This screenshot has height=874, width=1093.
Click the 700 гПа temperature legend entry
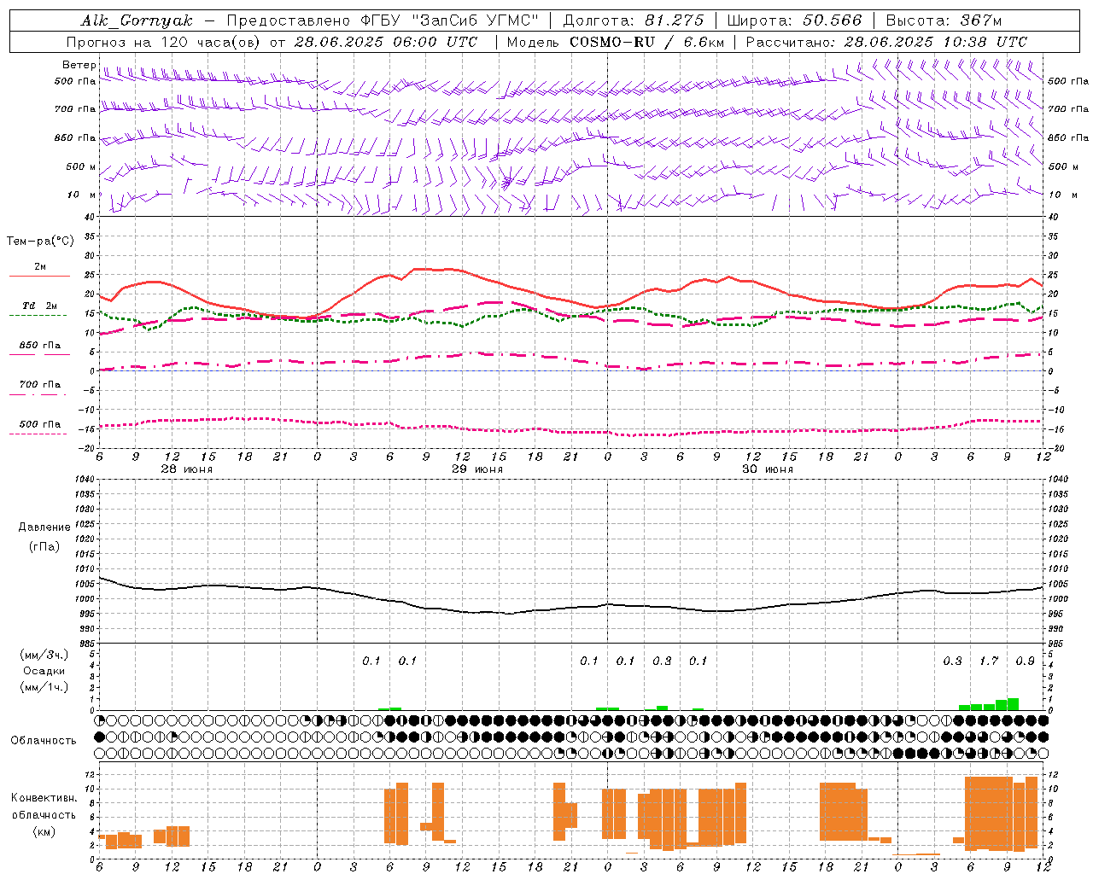40,385
